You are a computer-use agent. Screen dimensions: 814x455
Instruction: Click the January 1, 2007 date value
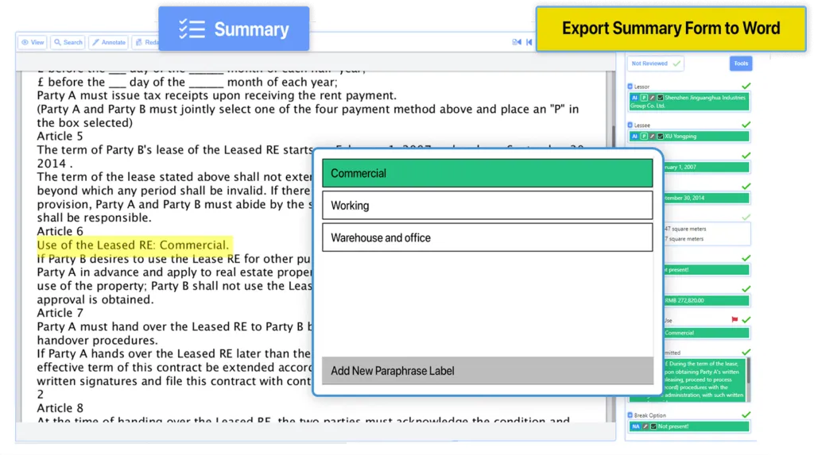[707, 167]
